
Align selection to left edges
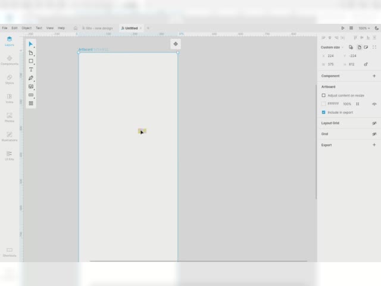323,38
